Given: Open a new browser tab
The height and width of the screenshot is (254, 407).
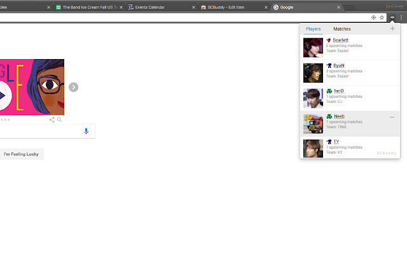Looking at the screenshot, I should pos(350,8).
